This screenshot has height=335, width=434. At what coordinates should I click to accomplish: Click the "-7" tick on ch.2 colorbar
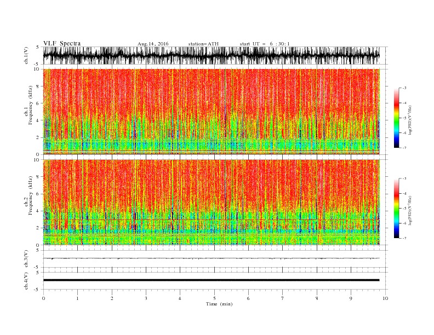(x=404, y=238)
